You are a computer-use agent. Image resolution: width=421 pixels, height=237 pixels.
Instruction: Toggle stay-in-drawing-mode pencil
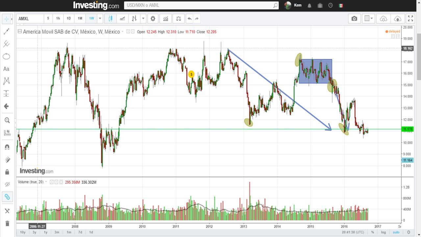pyautogui.click(x=7, y=160)
